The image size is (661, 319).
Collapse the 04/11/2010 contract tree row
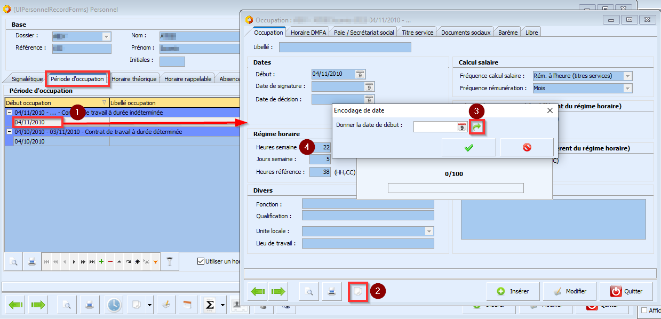[x=9, y=113]
